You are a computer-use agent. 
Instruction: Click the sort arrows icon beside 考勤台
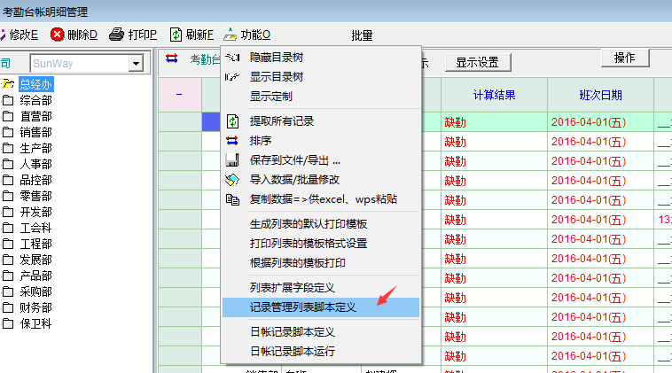click(172, 59)
